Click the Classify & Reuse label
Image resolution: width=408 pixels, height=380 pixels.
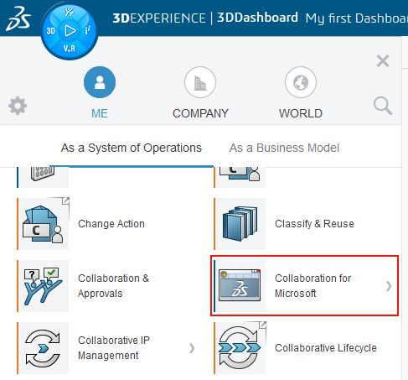pyautogui.click(x=314, y=224)
